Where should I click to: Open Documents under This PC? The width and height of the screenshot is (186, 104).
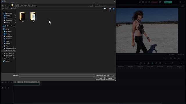(x=9, y=36)
